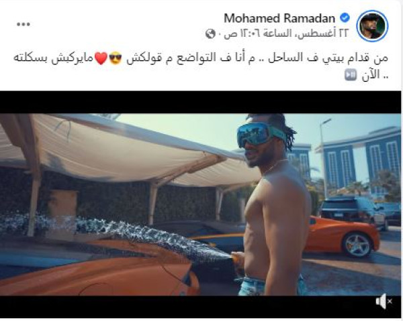The image size is (403, 321).
Task: Open the three-dot post options menu
Action: click(24, 24)
